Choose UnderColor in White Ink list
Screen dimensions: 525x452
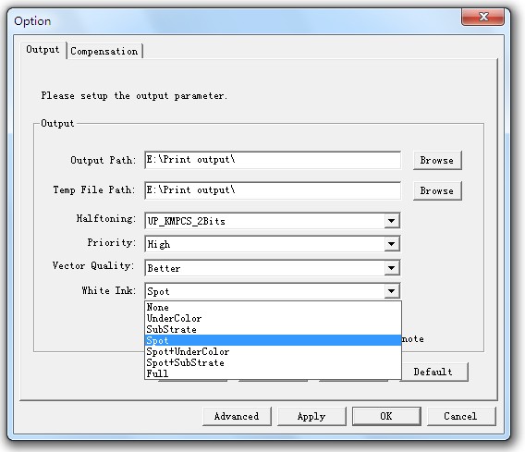click(x=273, y=318)
